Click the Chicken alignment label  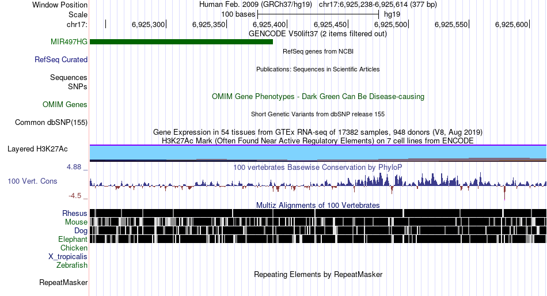(74, 248)
